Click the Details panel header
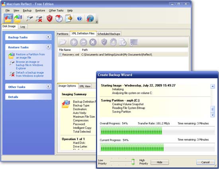 (28, 97)
